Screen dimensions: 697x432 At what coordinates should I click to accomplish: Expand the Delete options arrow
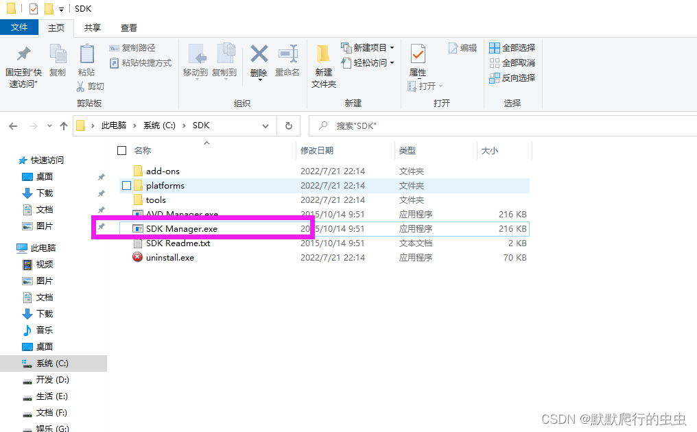point(259,80)
